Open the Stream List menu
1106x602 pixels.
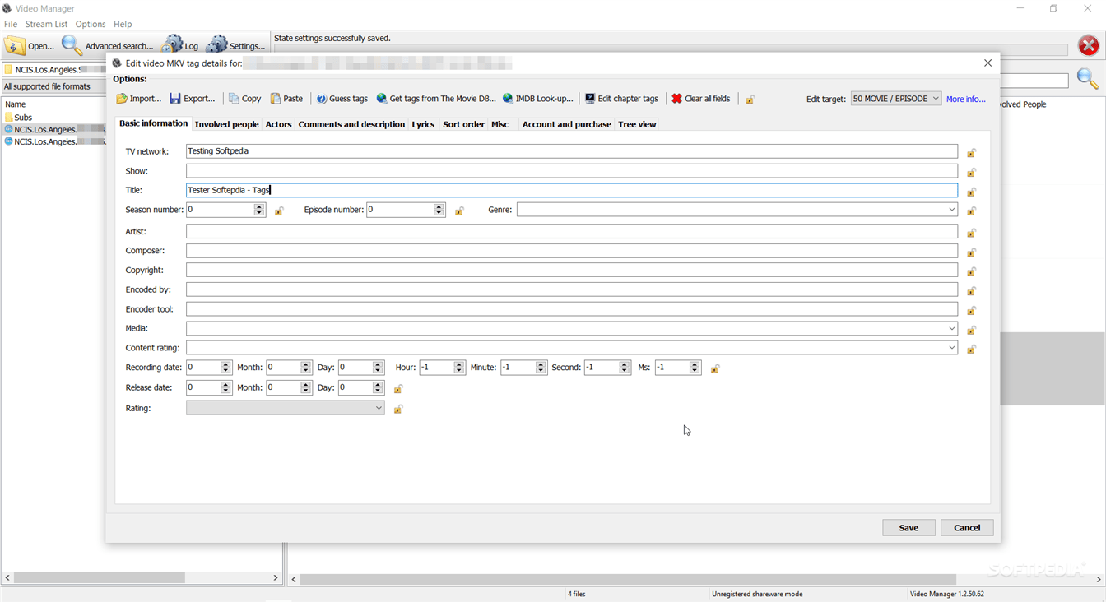46,24
